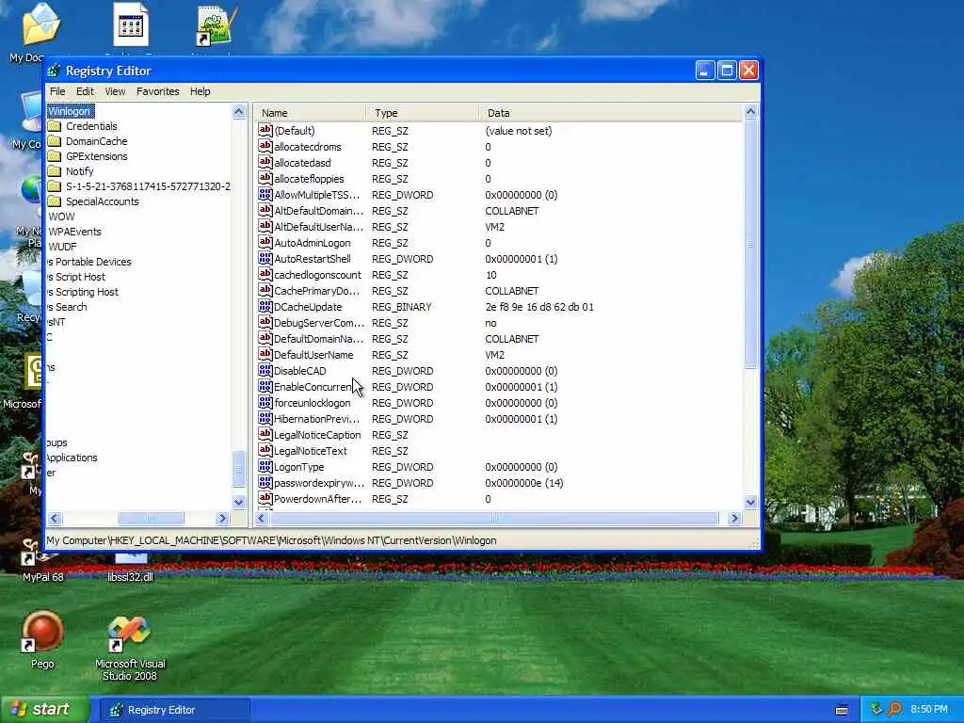Click the tree pane scroll left arrow

point(54,519)
